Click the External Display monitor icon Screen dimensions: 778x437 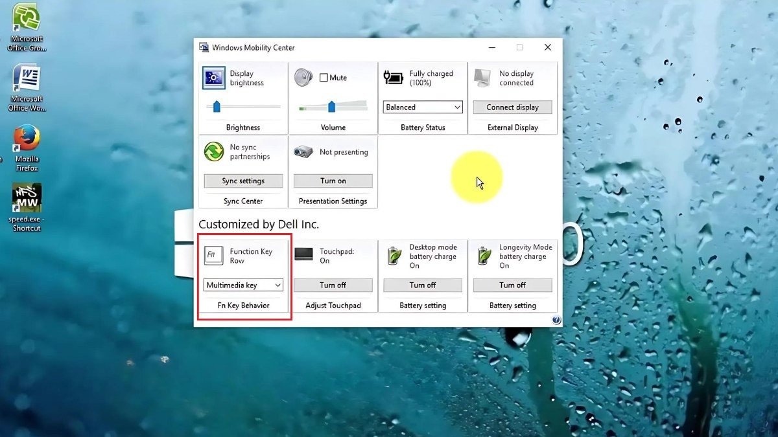coord(482,77)
